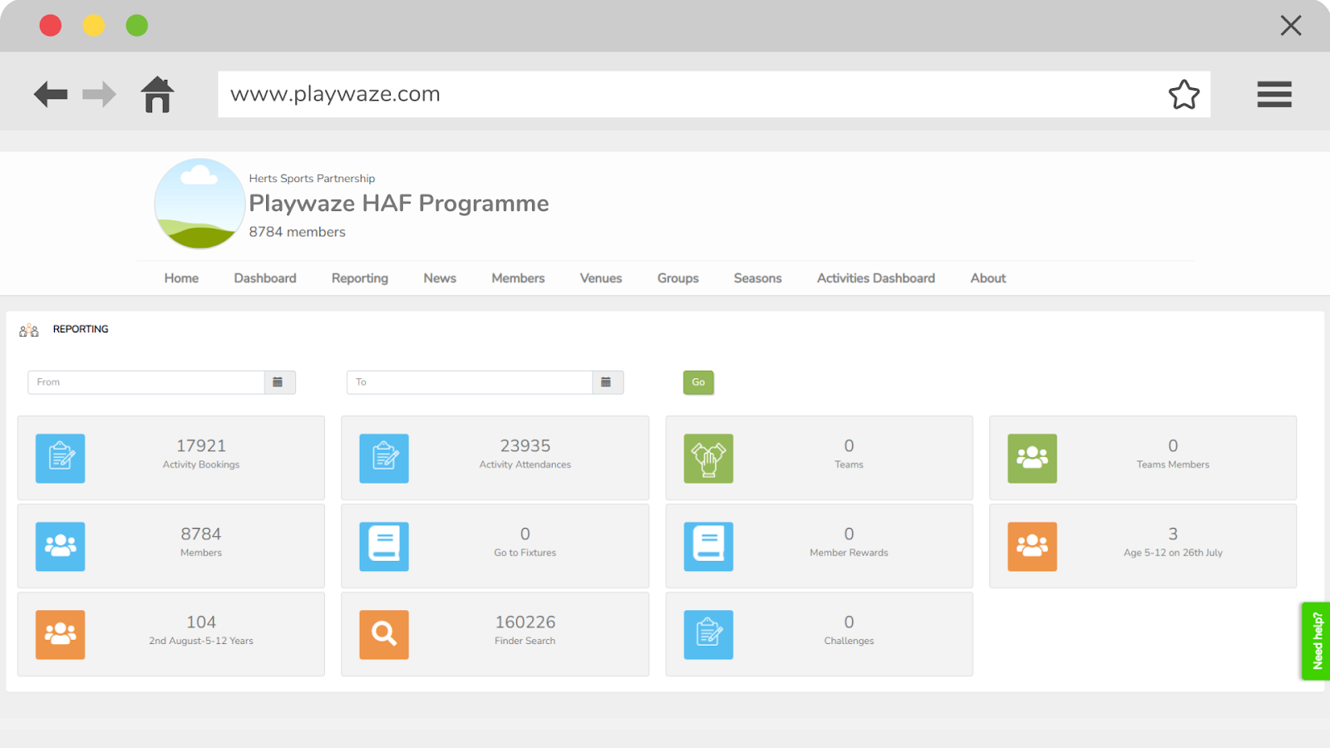Click the green Go button

(698, 382)
